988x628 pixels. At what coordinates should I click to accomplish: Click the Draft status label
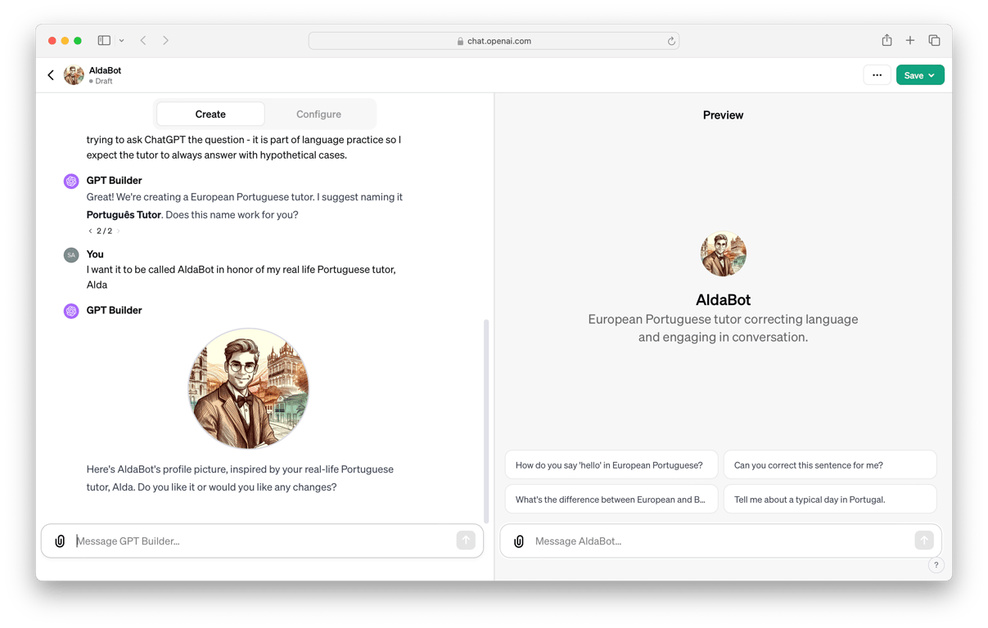coord(103,82)
